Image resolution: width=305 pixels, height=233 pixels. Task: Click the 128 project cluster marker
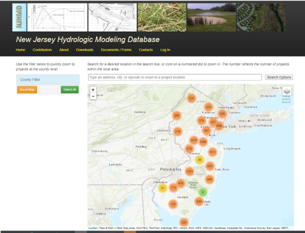point(173,204)
